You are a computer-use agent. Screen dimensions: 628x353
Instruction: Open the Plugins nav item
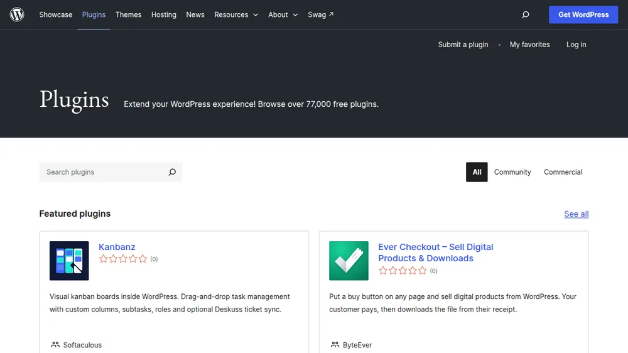(x=94, y=14)
